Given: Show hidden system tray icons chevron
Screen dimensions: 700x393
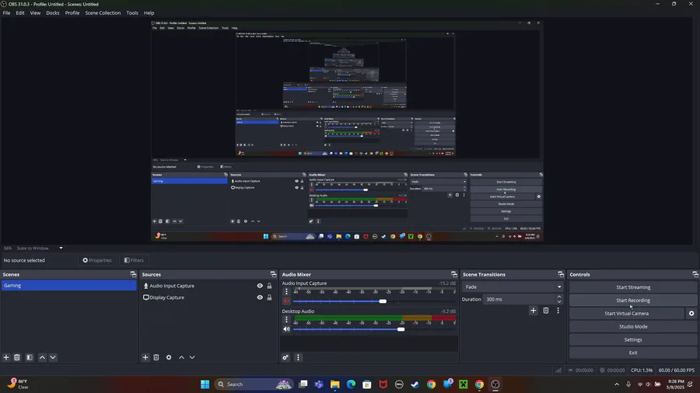Looking at the screenshot, I should [x=617, y=384].
